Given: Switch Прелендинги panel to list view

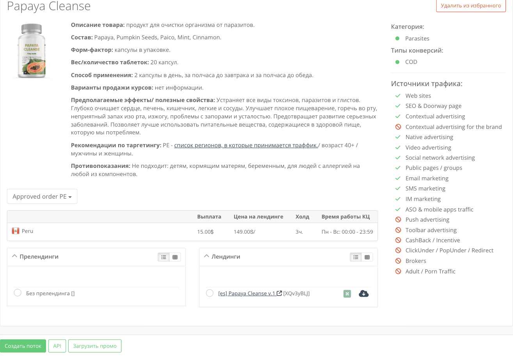Looking at the screenshot, I should tap(164, 257).
